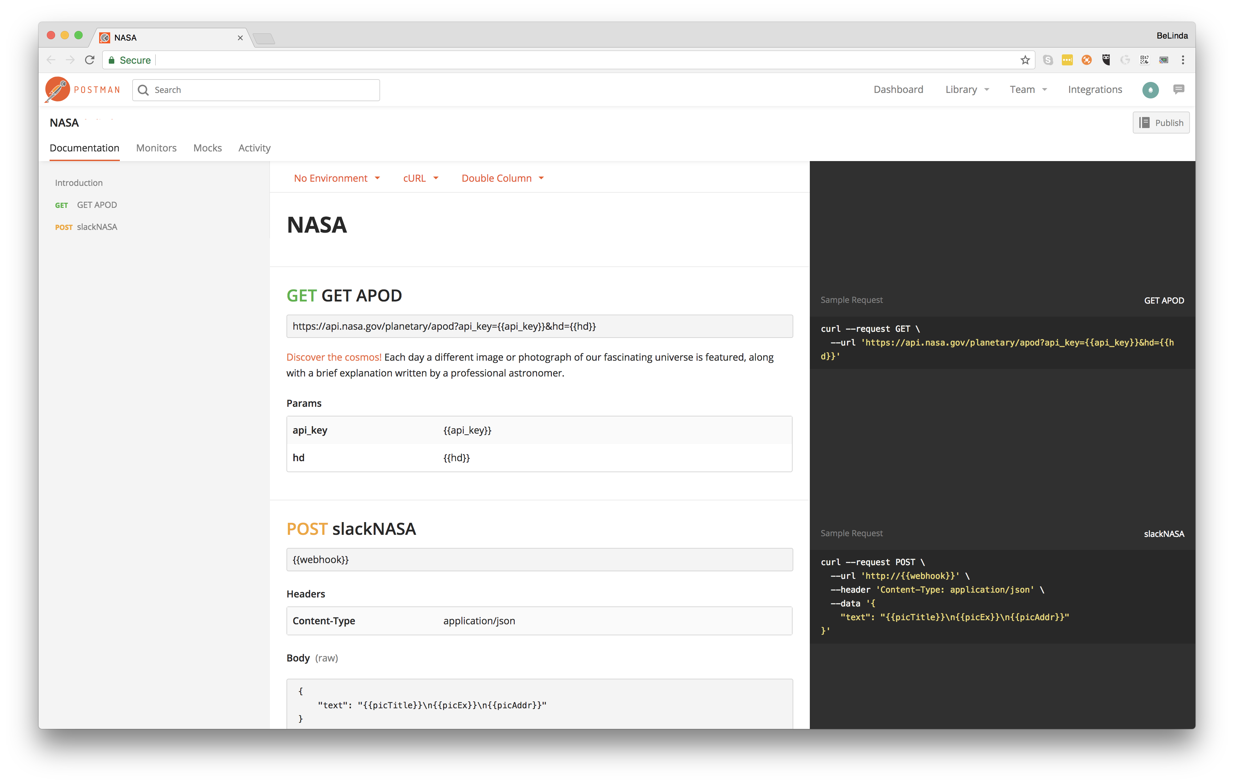1234x784 pixels.
Task: Reload the page
Action: pos(90,60)
